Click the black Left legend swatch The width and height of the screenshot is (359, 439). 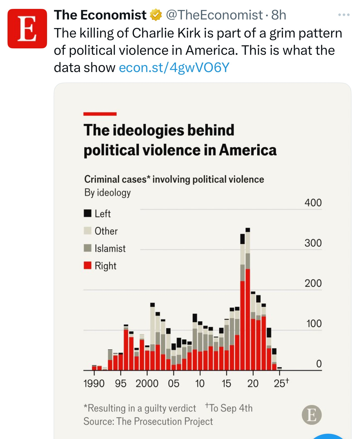coord(88,214)
